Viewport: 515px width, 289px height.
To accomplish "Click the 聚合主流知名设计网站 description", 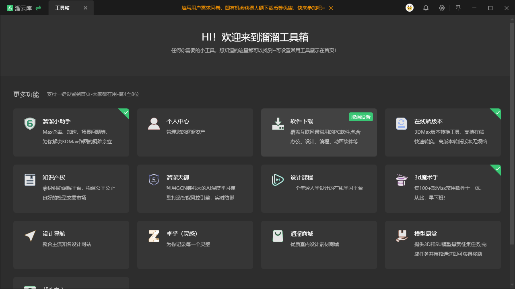I will (x=67, y=244).
